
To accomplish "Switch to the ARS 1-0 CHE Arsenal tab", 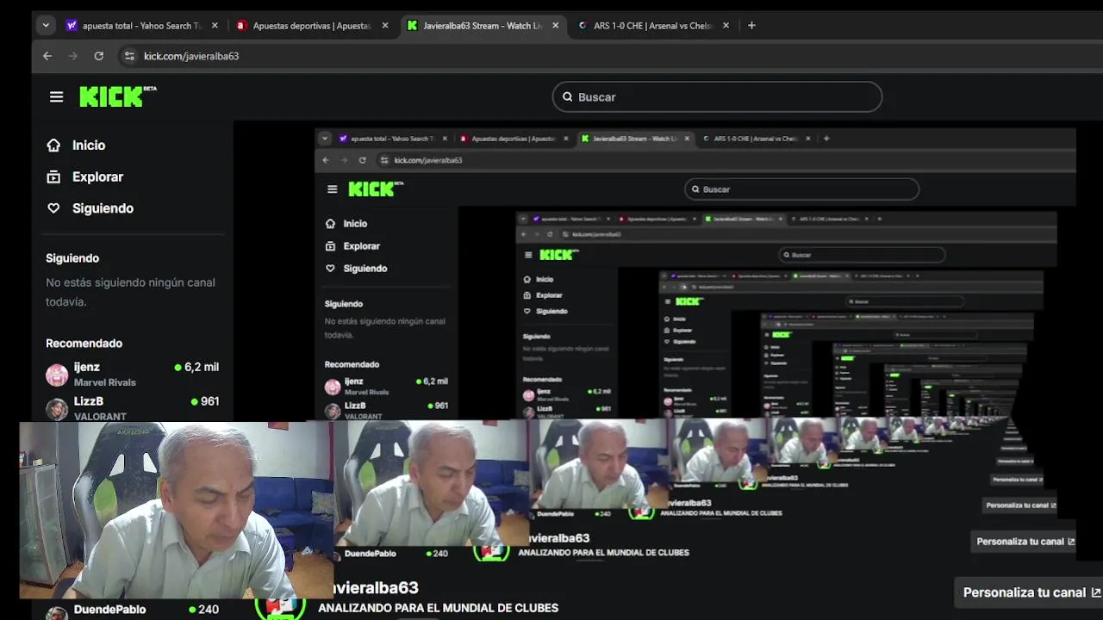I will [653, 26].
